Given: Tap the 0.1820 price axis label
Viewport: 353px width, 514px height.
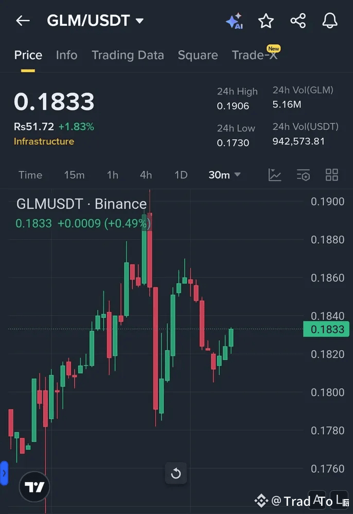Looking at the screenshot, I should pyautogui.click(x=327, y=354).
